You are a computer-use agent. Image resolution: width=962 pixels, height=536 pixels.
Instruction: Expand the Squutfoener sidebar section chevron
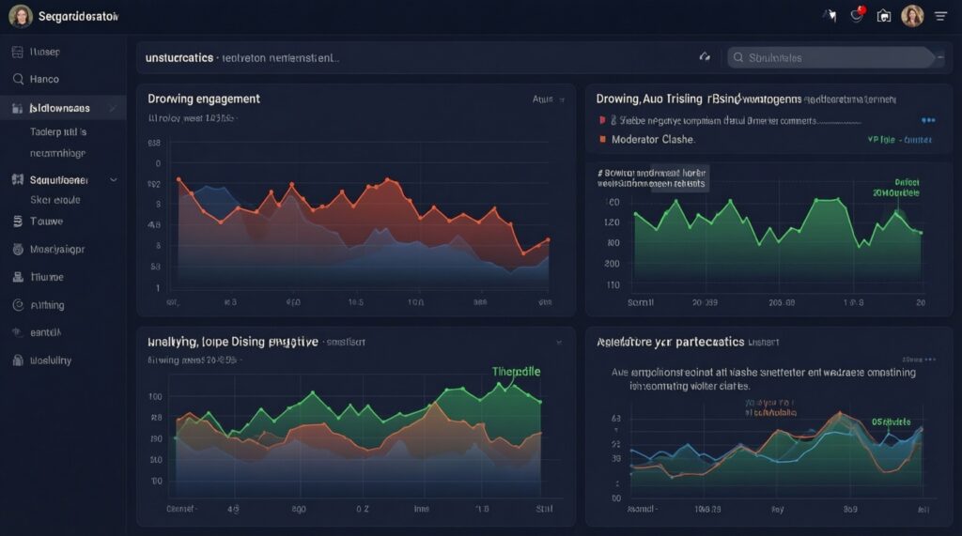(x=114, y=179)
